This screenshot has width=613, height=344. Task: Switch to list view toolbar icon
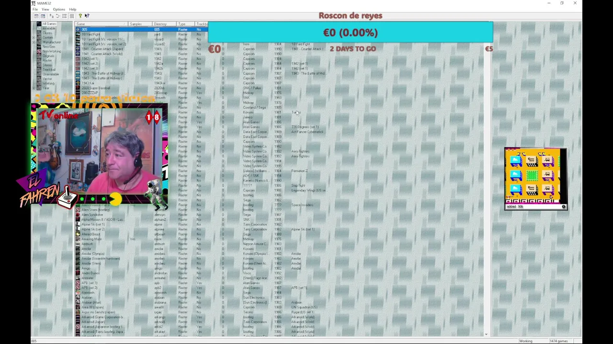(x=65, y=16)
